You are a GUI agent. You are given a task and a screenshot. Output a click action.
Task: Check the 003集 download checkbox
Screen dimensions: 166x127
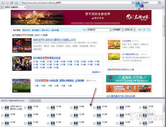pyautogui.click(x=48, y=108)
